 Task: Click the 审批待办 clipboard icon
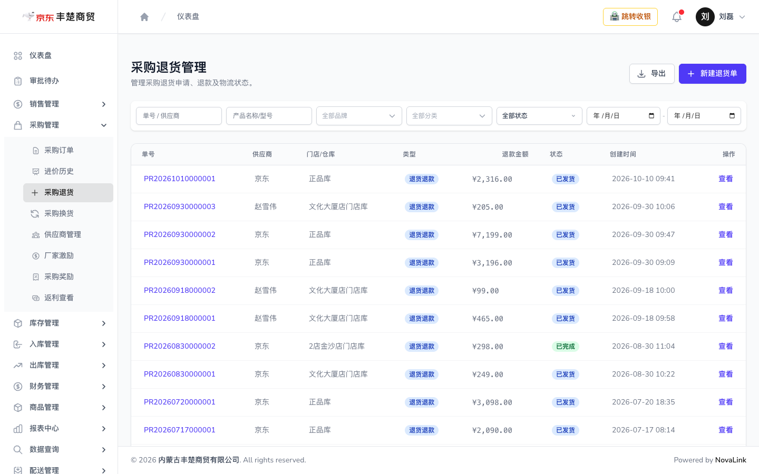click(18, 81)
